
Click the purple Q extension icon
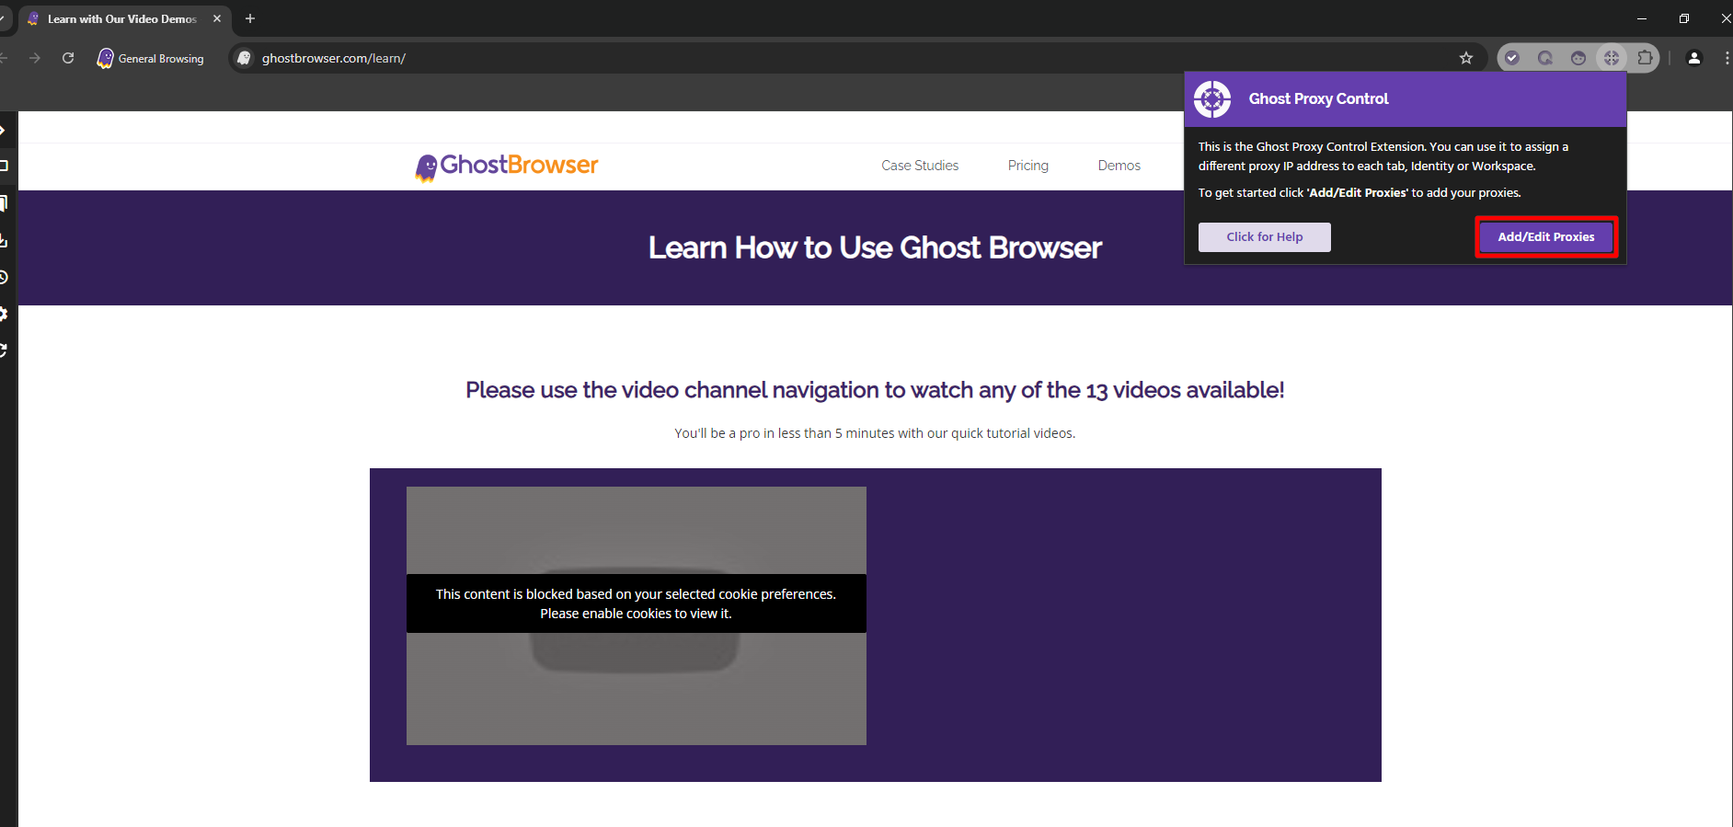point(1545,58)
